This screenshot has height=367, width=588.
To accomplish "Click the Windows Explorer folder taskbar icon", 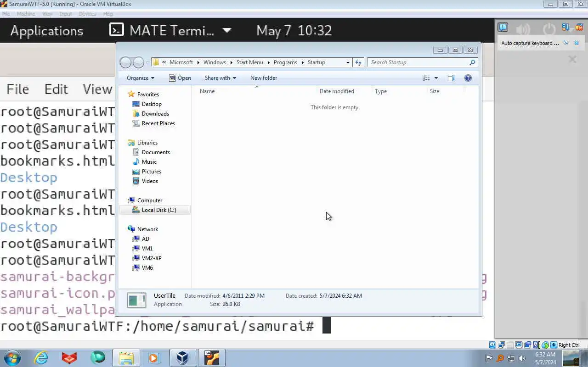I will point(126,358).
